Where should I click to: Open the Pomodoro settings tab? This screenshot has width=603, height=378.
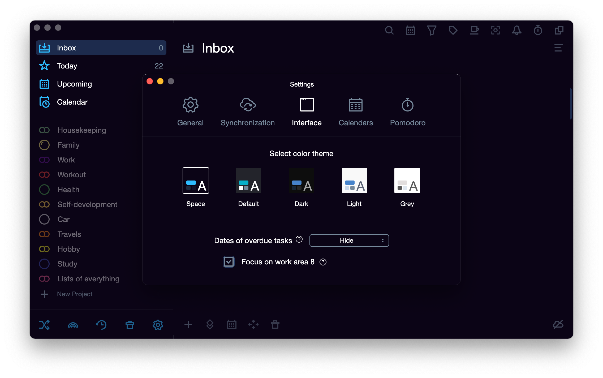click(408, 112)
